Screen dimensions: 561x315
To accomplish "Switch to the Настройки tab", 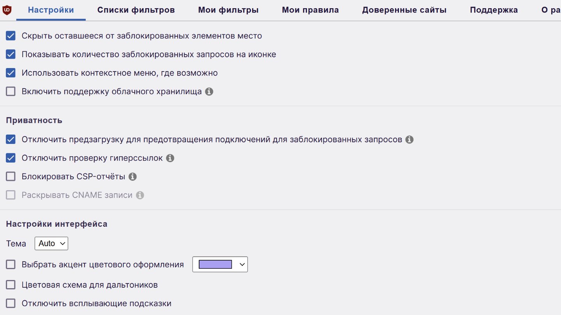I will [51, 10].
